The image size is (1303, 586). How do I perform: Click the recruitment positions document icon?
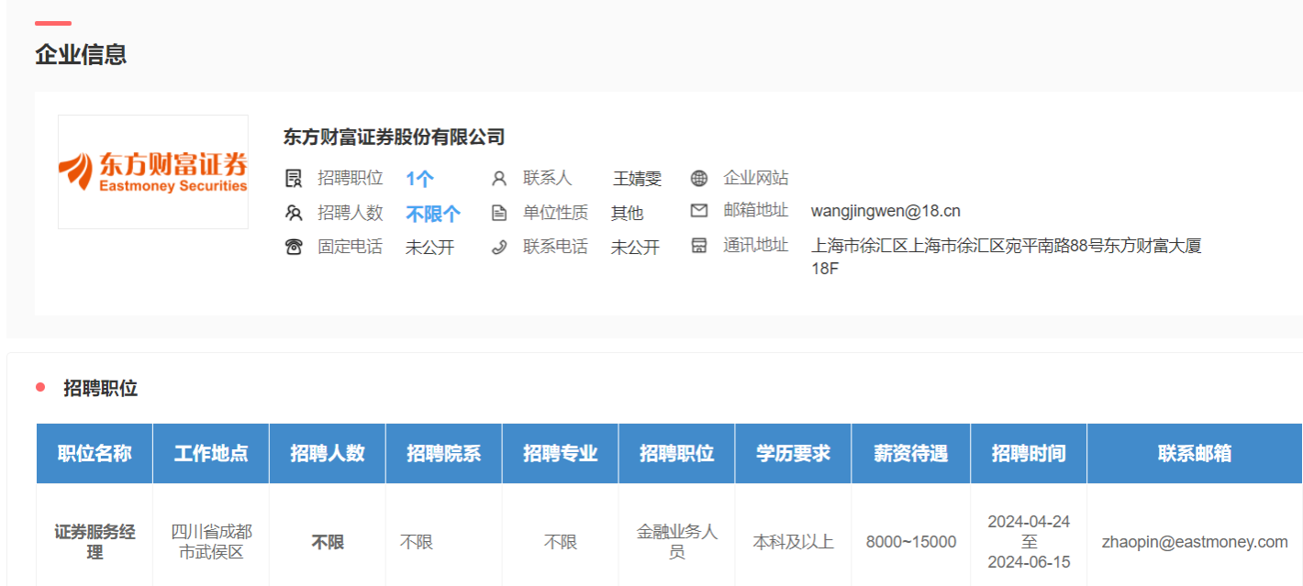pyautogui.click(x=294, y=179)
